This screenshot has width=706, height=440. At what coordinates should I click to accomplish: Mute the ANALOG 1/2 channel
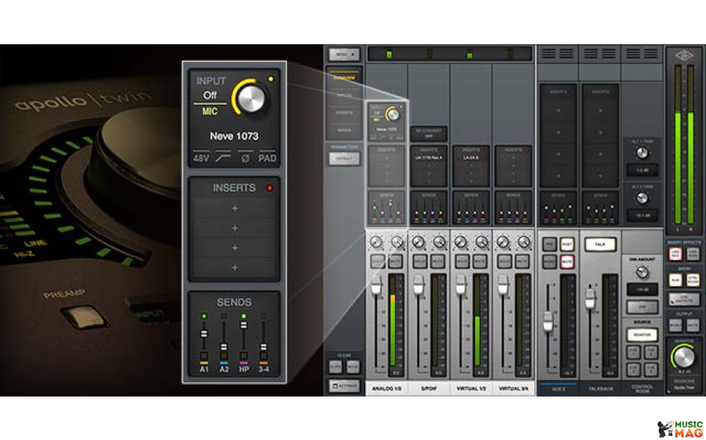pyautogui.click(x=395, y=261)
